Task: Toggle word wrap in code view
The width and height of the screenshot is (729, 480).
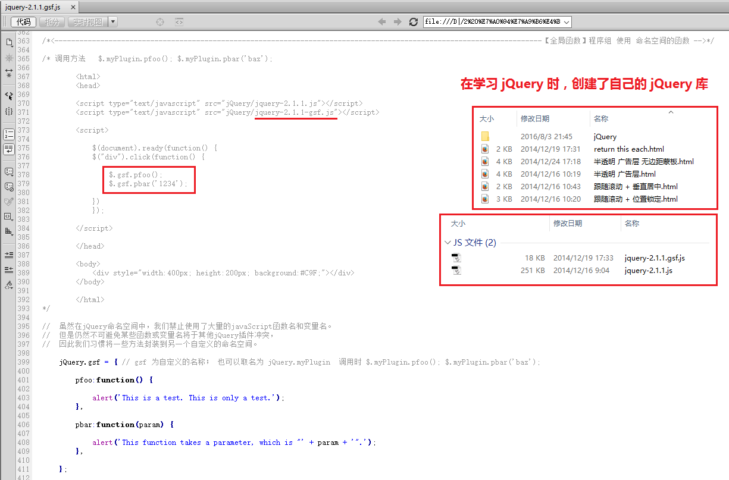Action: 9,149
